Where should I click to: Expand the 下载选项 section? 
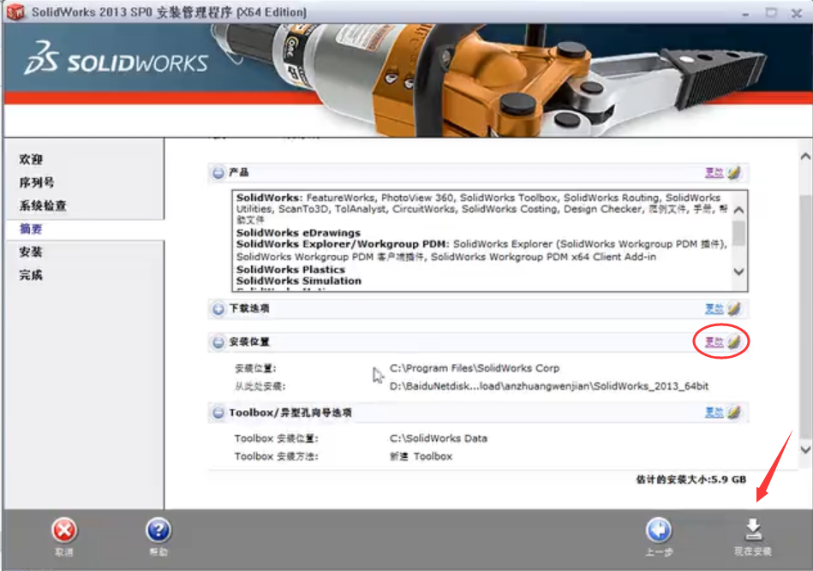[x=218, y=309]
